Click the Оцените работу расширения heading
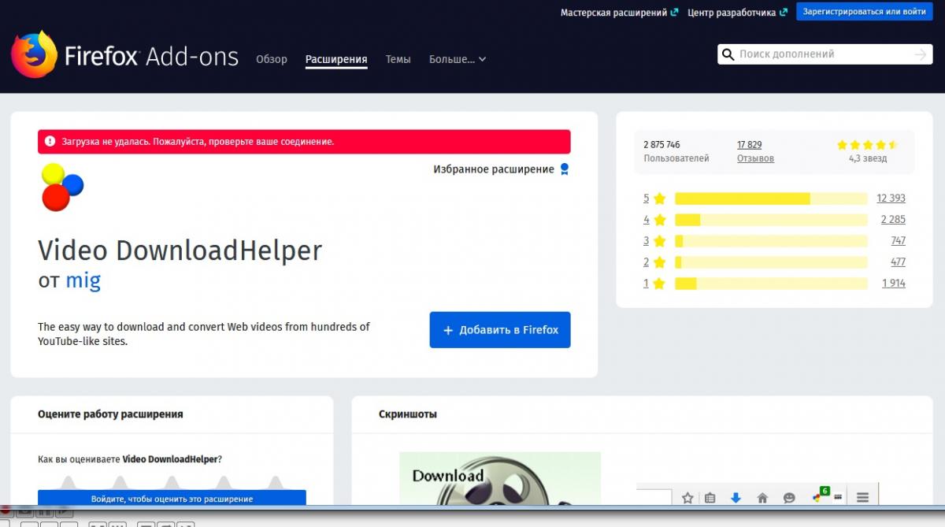 [110, 414]
